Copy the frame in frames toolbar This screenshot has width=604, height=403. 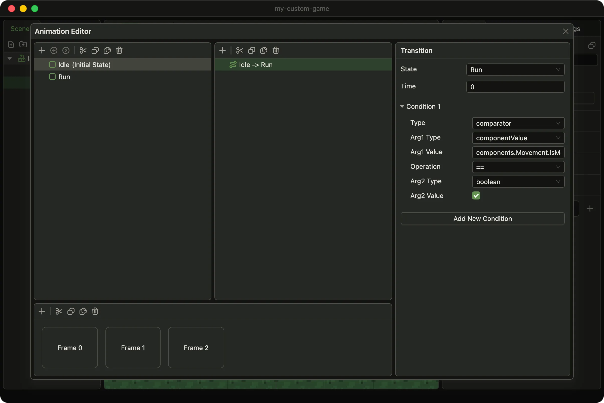tap(71, 312)
